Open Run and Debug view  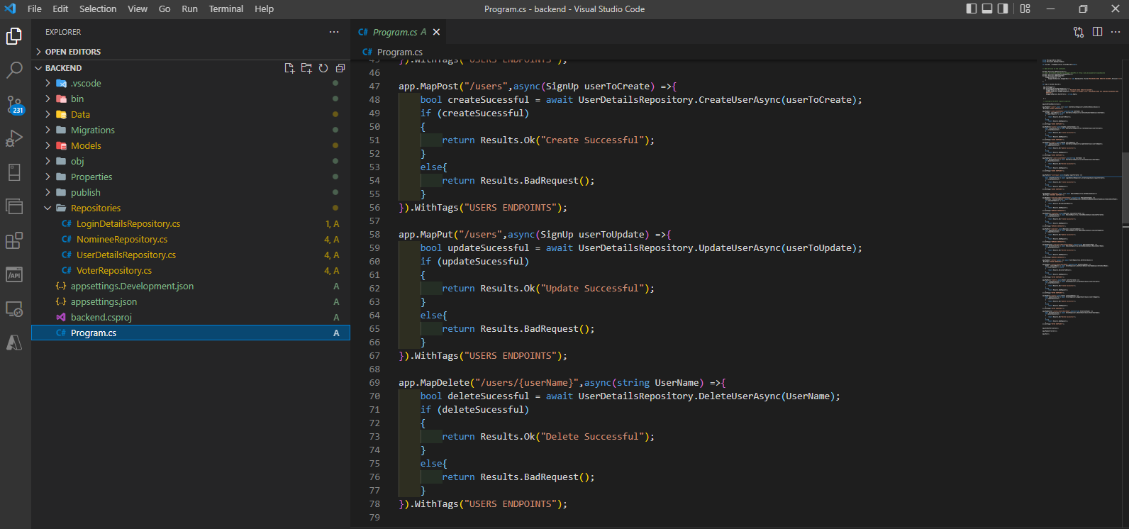(14, 138)
